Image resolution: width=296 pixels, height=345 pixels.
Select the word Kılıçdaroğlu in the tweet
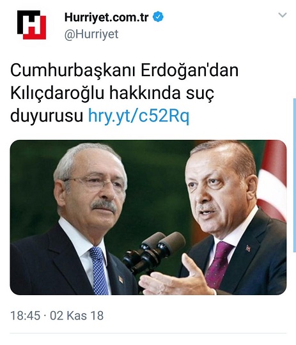click(x=58, y=93)
